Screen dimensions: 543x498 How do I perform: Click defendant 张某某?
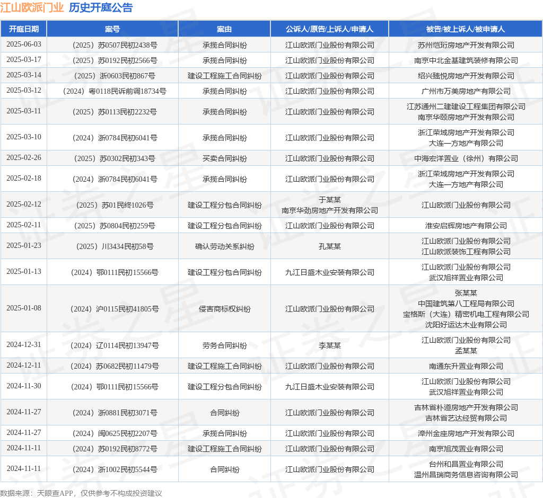click(x=466, y=293)
